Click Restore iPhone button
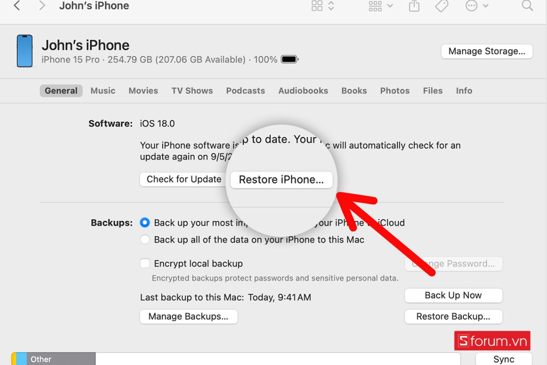 (281, 180)
